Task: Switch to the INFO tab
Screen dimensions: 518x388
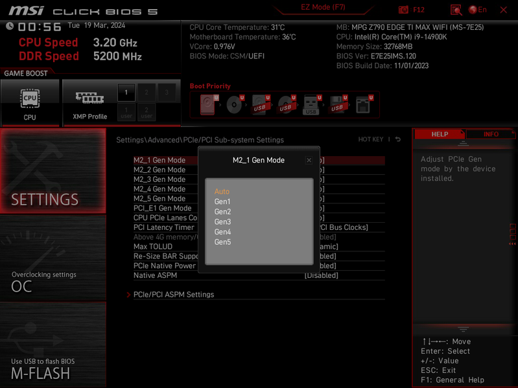Action: [x=491, y=134]
